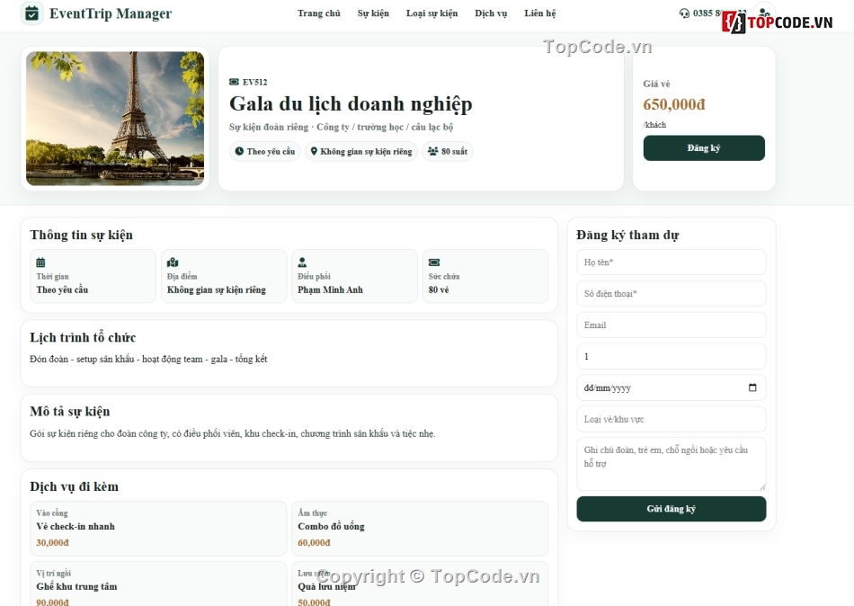Click the 80 vé capacity value

(439, 290)
